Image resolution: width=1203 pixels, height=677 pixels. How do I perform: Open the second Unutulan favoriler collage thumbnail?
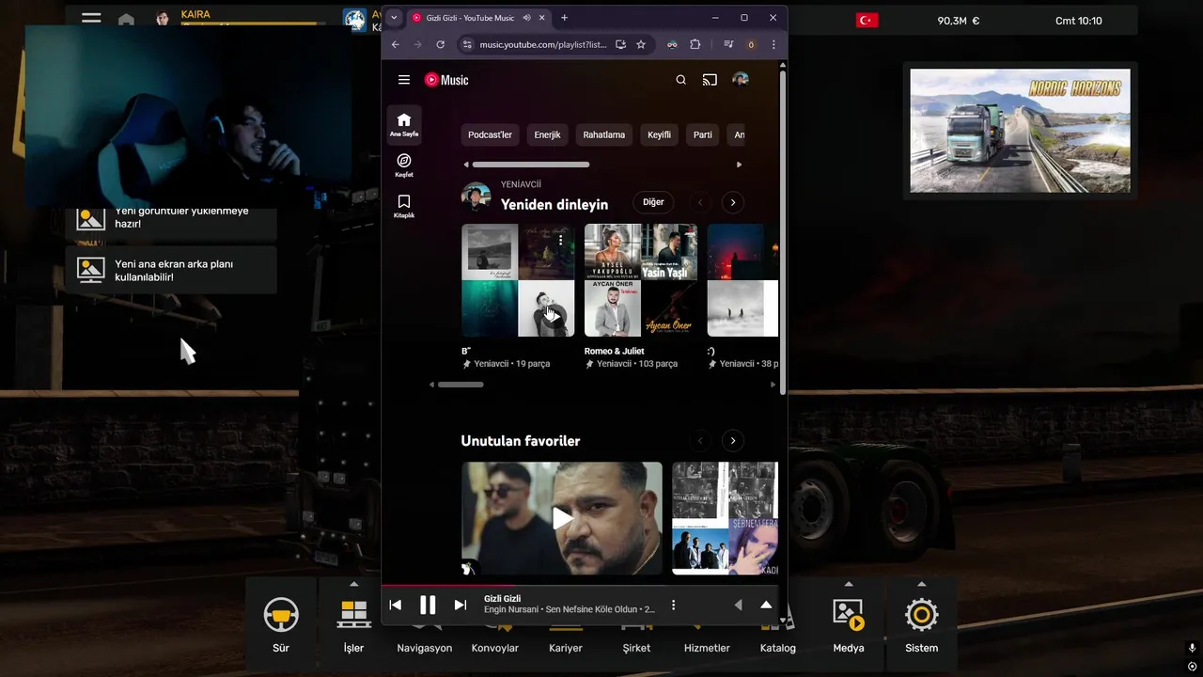[725, 518]
